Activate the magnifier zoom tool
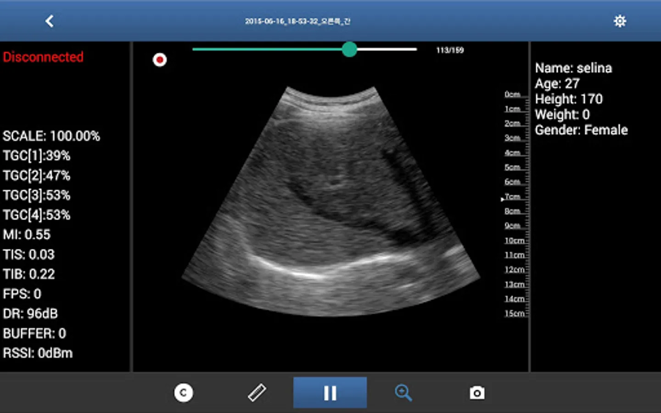This screenshot has height=413, width=661. [403, 393]
